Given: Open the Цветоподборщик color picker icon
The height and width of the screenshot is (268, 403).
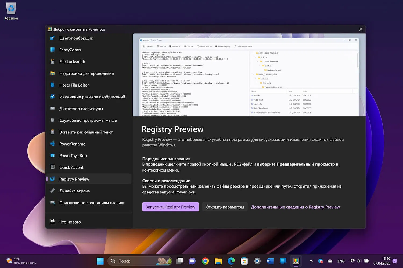Looking at the screenshot, I should click(x=52, y=38).
